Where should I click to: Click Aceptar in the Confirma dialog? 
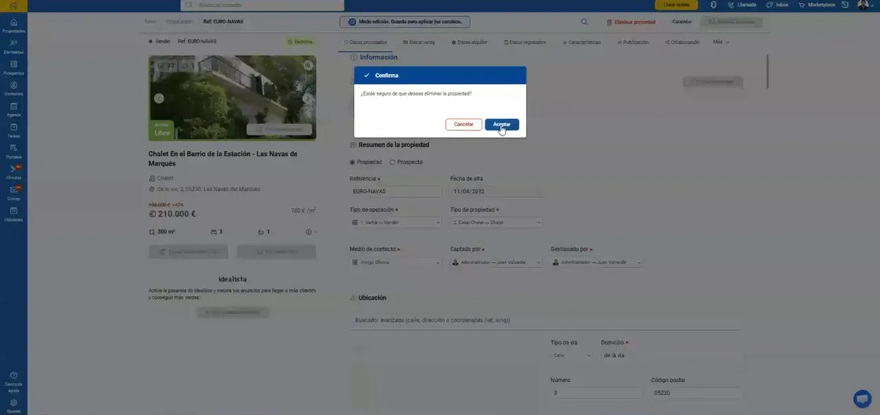[502, 124]
